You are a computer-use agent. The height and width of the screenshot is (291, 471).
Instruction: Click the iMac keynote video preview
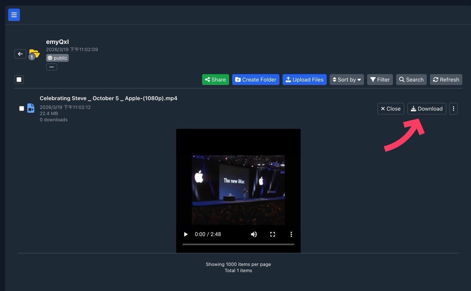click(x=238, y=189)
